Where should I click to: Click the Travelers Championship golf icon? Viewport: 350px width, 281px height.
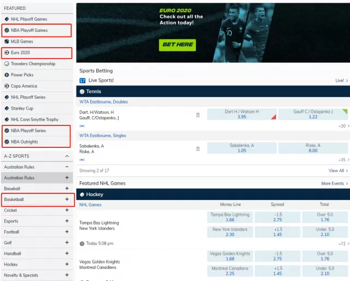pyautogui.click(x=7, y=64)
